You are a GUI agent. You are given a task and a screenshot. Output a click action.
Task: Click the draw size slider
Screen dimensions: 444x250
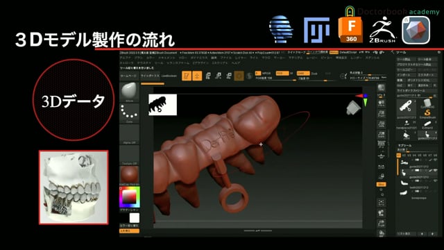[368, 78]
